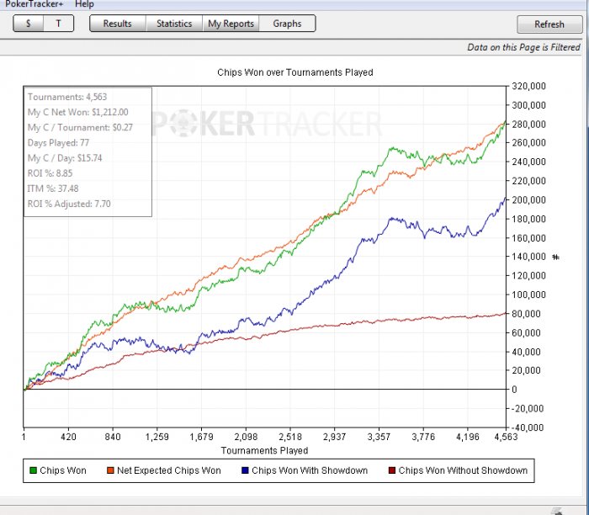Click the 'My C / Day: $15.74' stat
The height and width of the screenshot is (515, 589).
click(x=65, y=158)
